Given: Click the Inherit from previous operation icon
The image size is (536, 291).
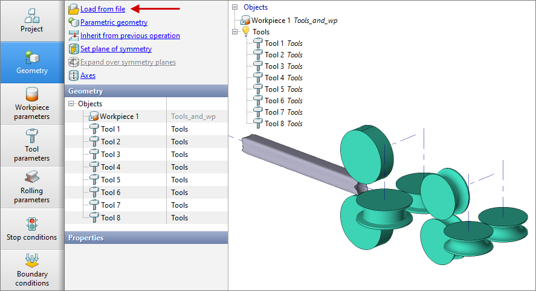Looking at the screenshot, I should pos(73,36).
